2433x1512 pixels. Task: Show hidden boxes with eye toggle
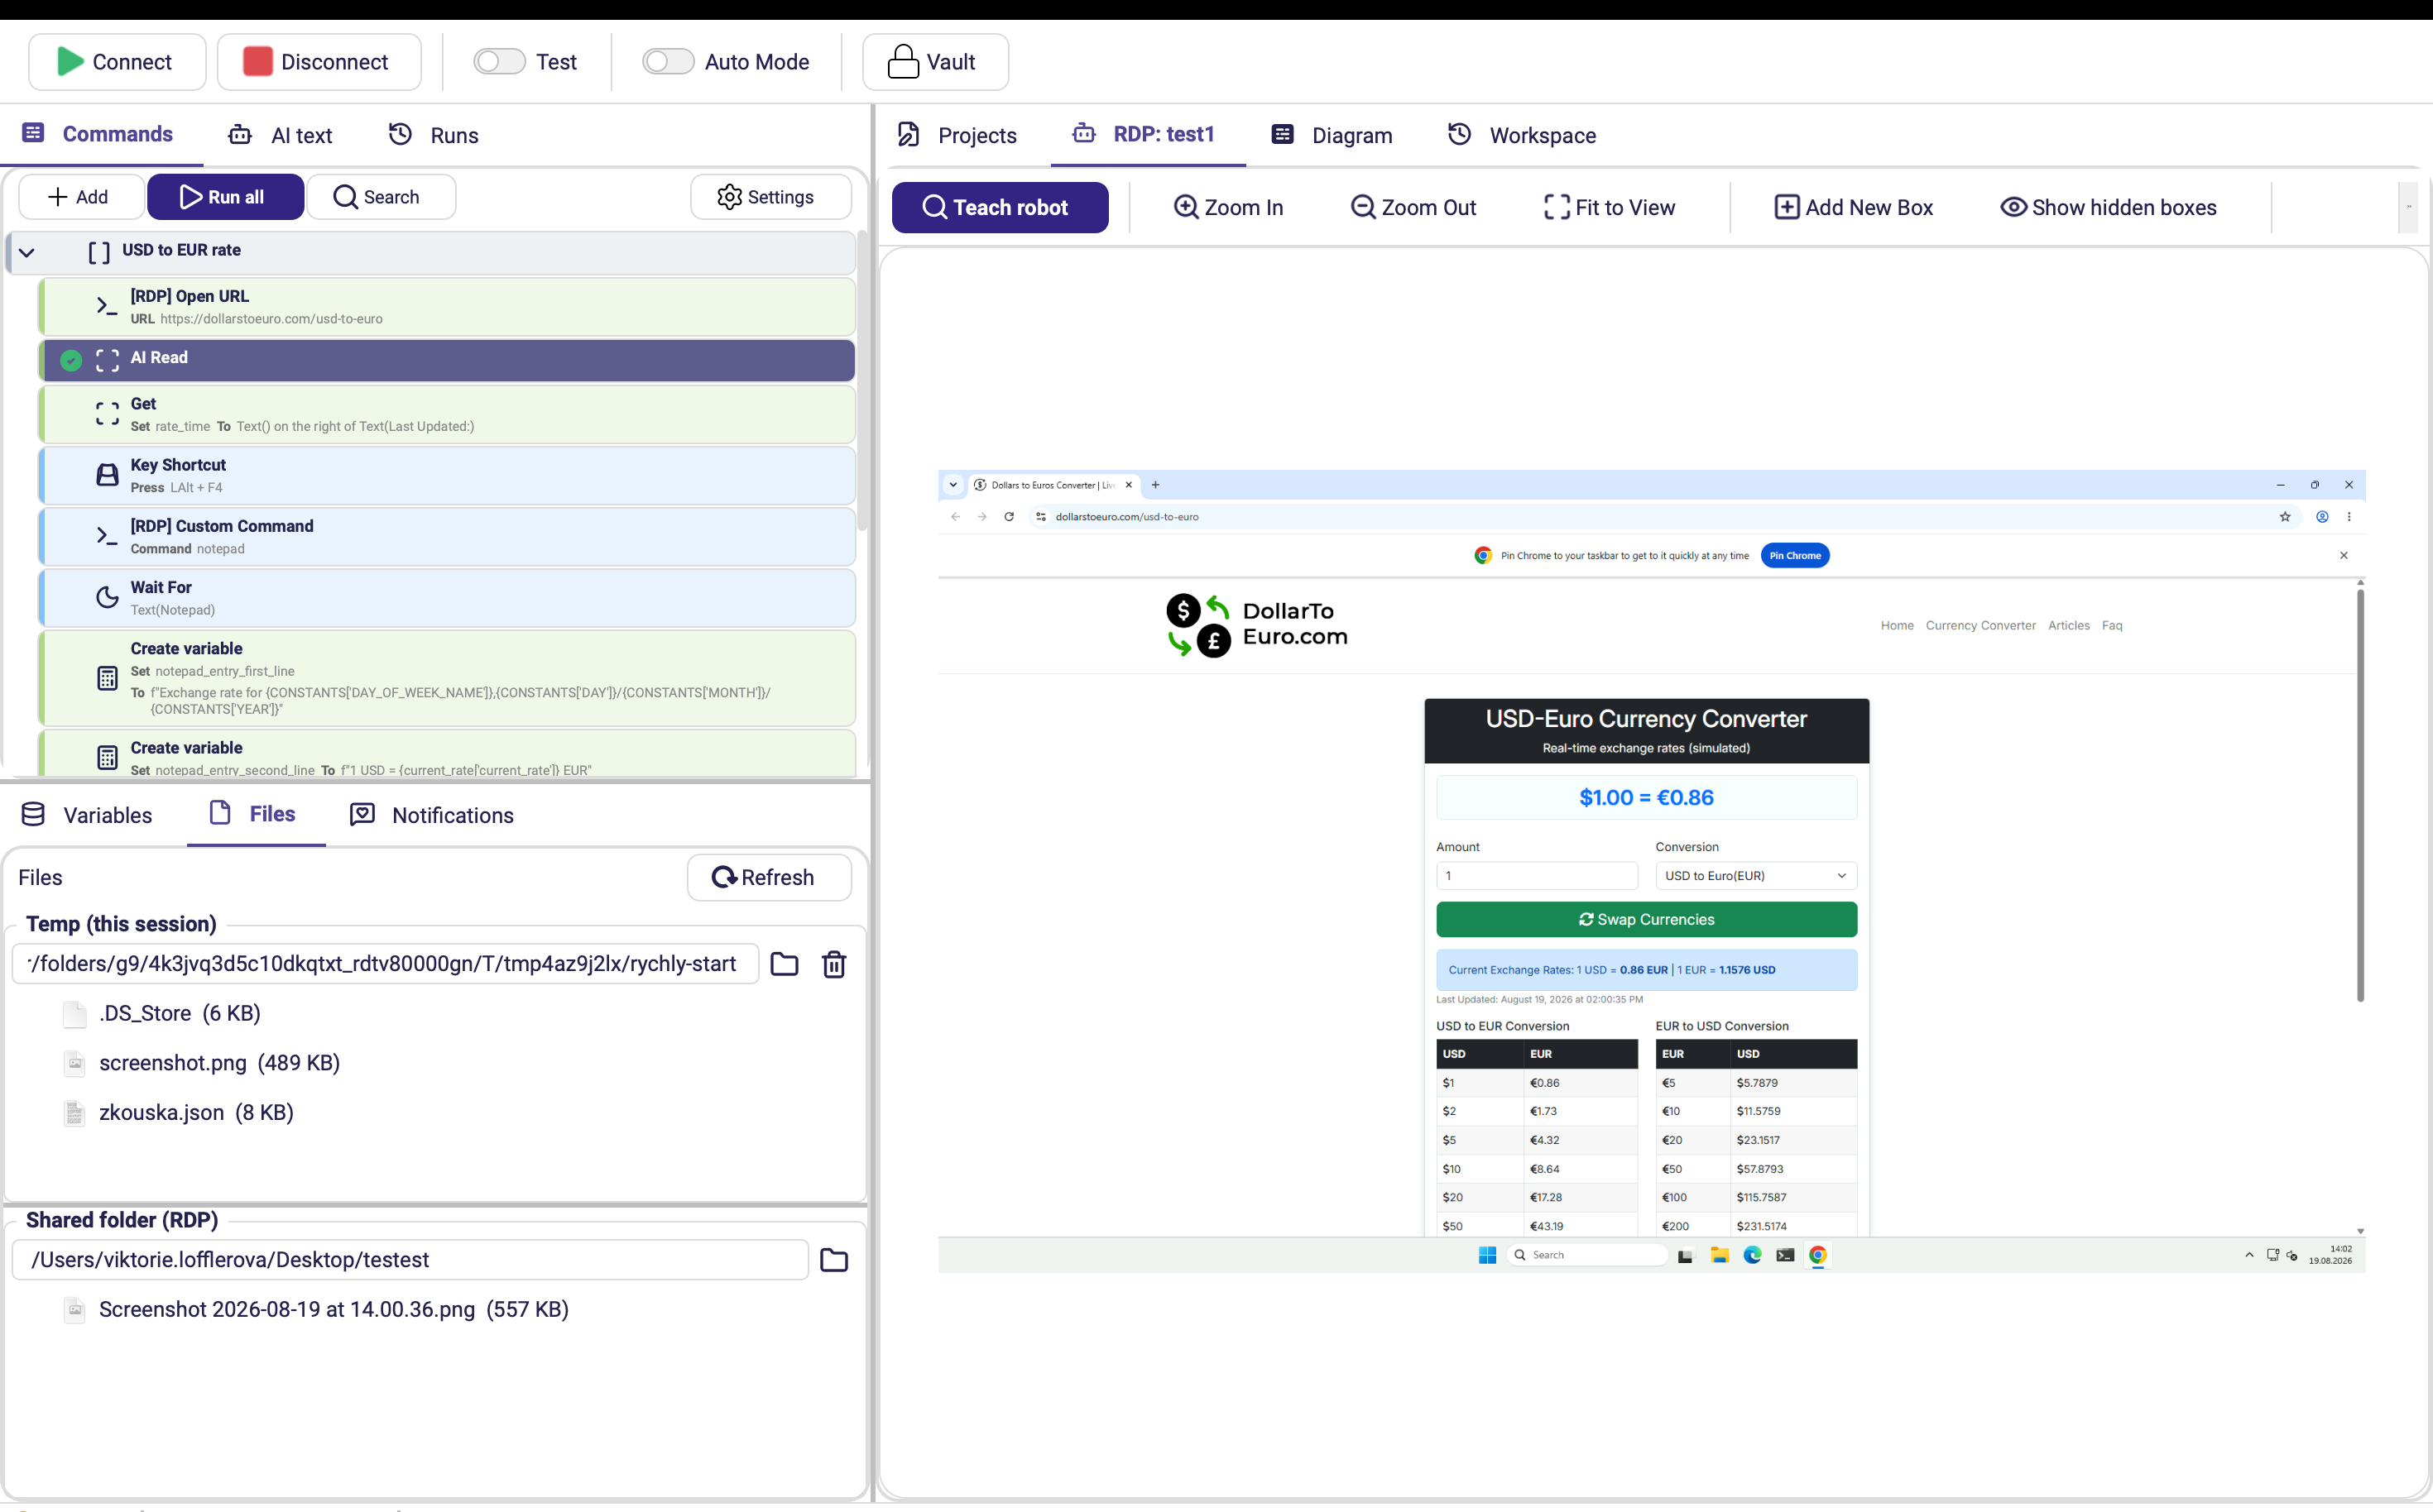pyautogui.click(x=2109, y=207)
